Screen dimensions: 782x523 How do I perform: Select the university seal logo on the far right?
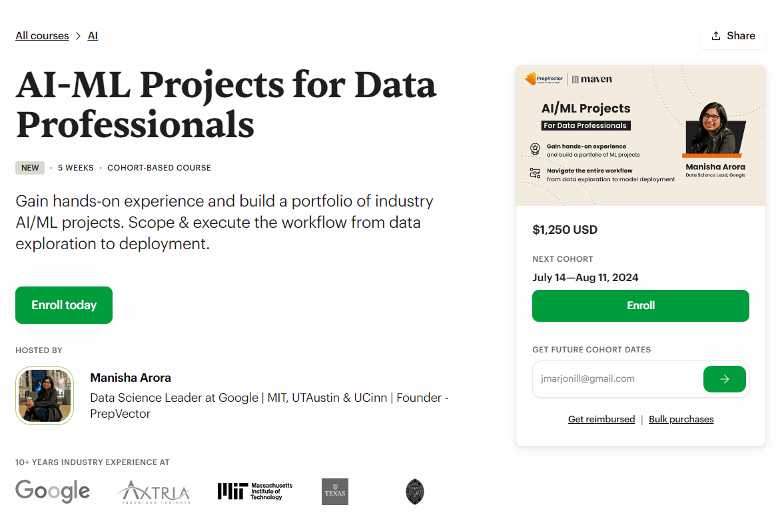(x=415, y=491)
